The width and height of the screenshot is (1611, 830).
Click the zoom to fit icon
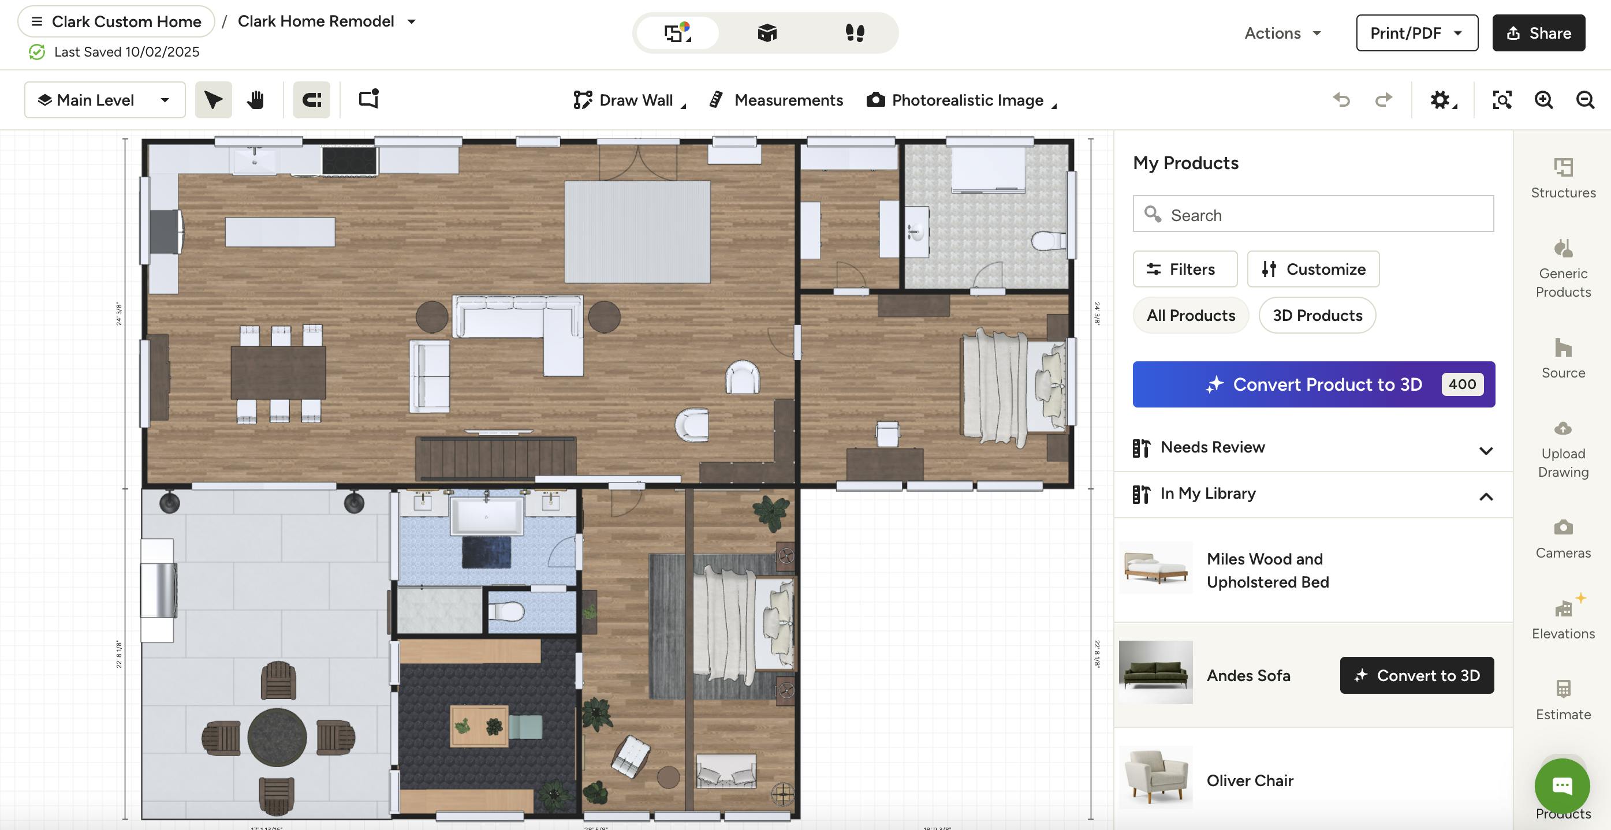click(1502, 100)
